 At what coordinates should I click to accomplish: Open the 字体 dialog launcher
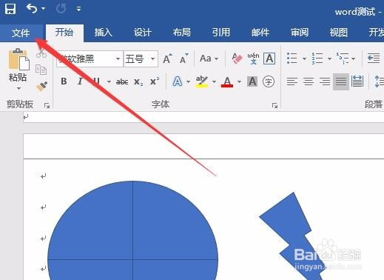pyautogui.click(x=274, y=106)
